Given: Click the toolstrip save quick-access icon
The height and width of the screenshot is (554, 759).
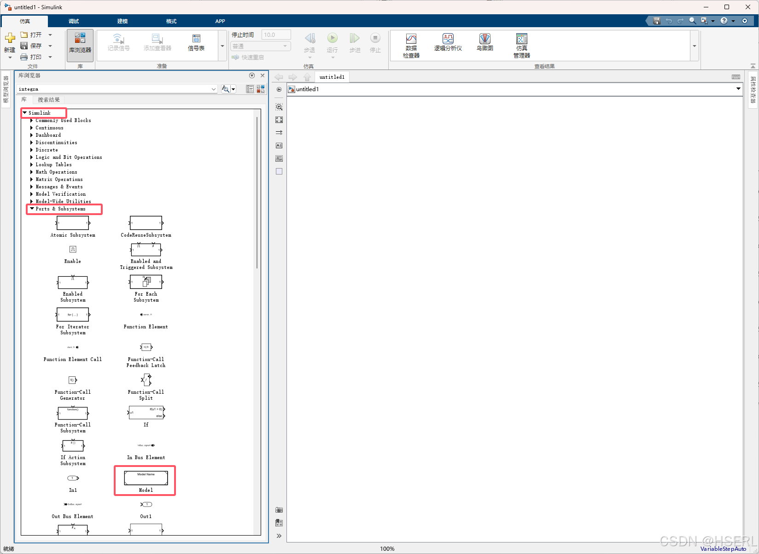Looking at the screenshot, I should (x=657, y=21).
